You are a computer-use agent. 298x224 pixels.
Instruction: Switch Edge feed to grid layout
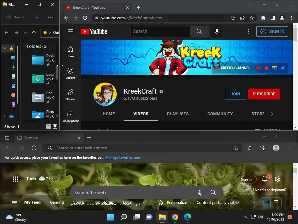(x=265, y=202)
